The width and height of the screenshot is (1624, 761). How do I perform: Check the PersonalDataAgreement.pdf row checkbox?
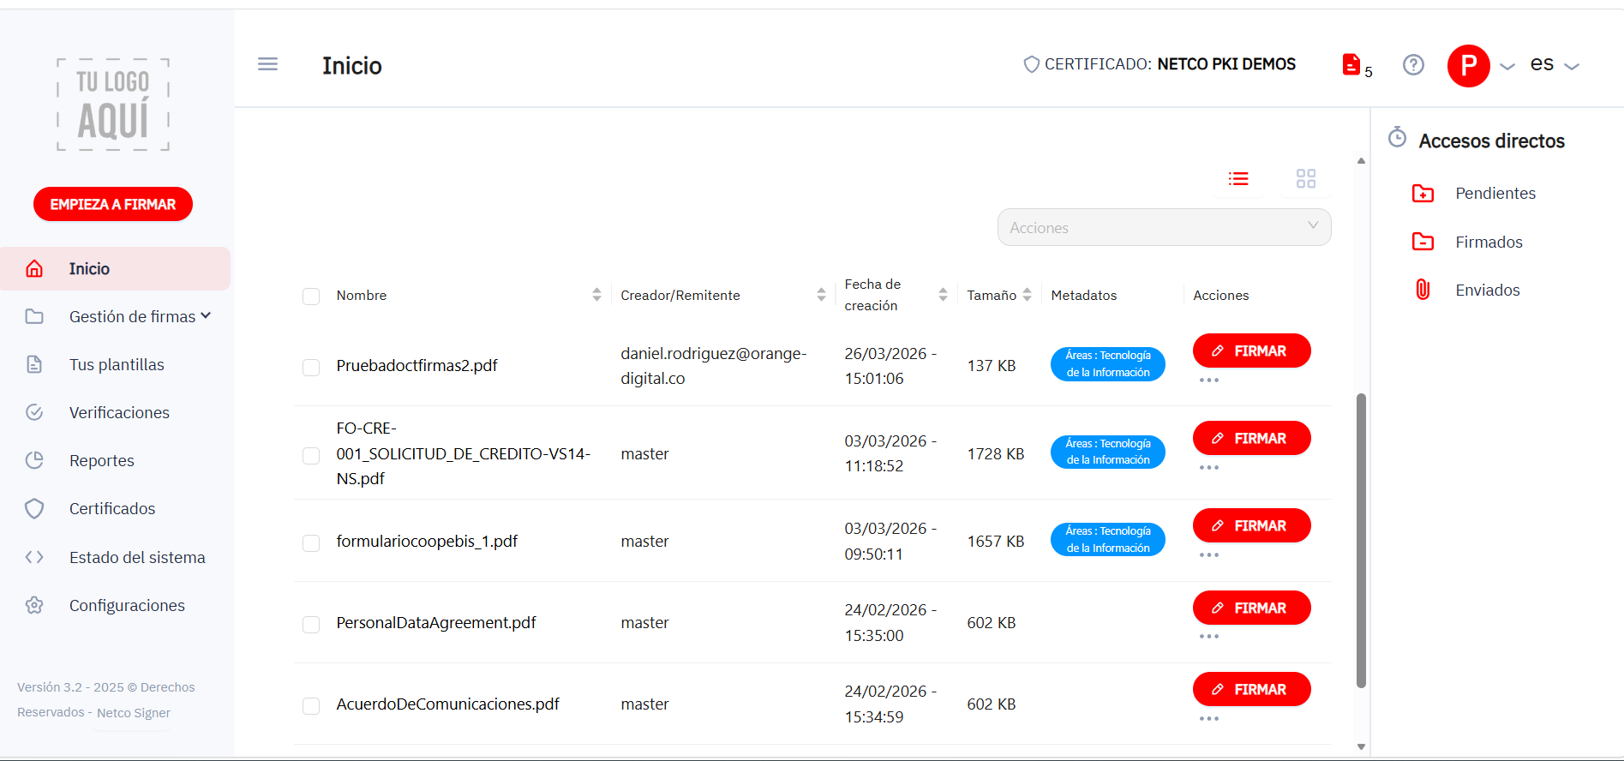[311, 624]
